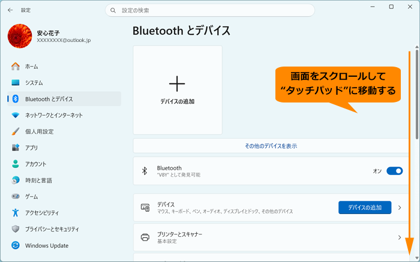This screenshot has height=262, width=420.
Task: Click the アプリ icon in the sidebar
Action: pos(15,147)
